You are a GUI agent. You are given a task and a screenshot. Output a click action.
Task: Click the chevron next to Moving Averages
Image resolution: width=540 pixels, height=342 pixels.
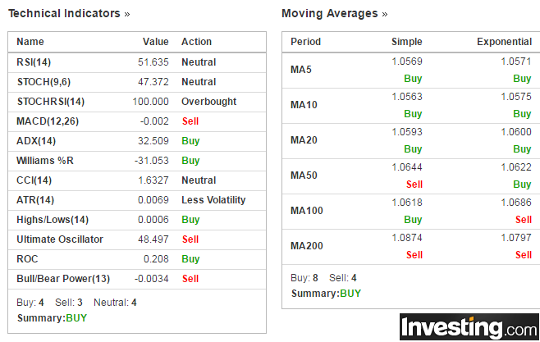pyautogui.click(x=385, y=15)
